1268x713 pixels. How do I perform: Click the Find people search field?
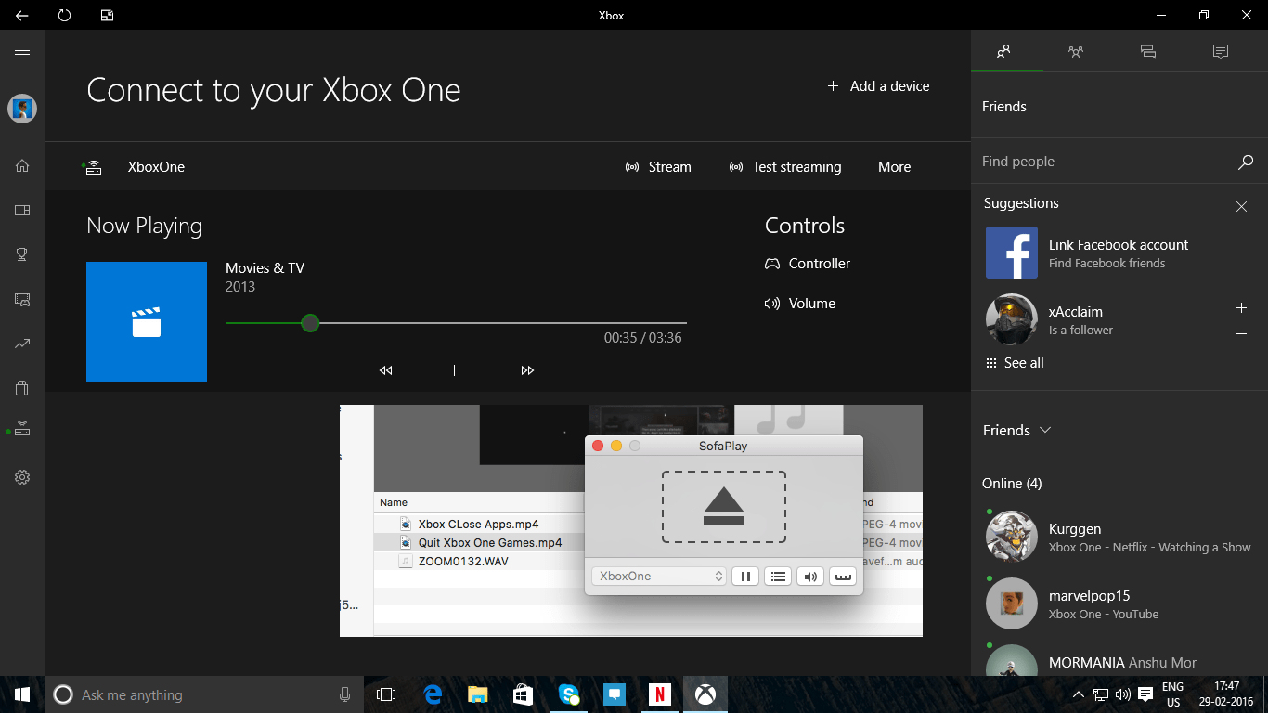pyautogui.click(x=1105, y=162)
